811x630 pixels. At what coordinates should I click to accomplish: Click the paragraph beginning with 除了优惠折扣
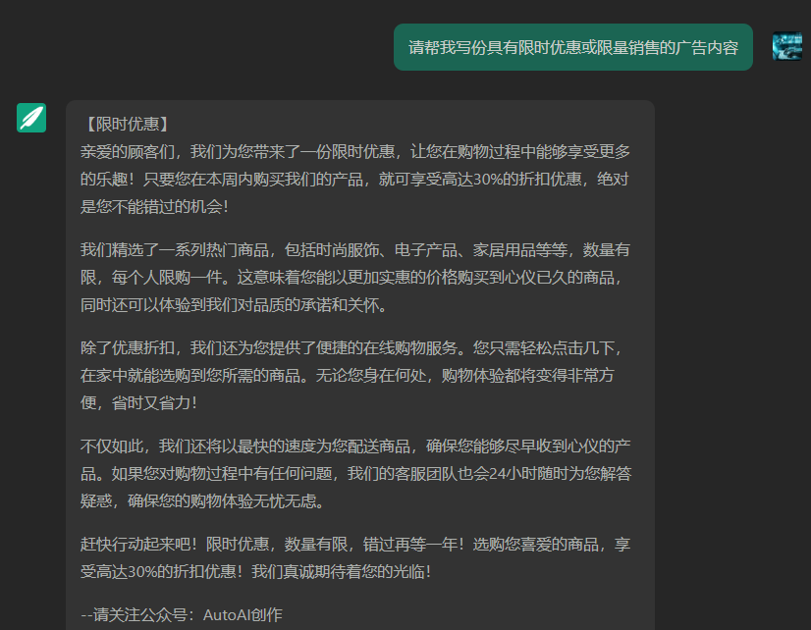click(x=353, y=375)
